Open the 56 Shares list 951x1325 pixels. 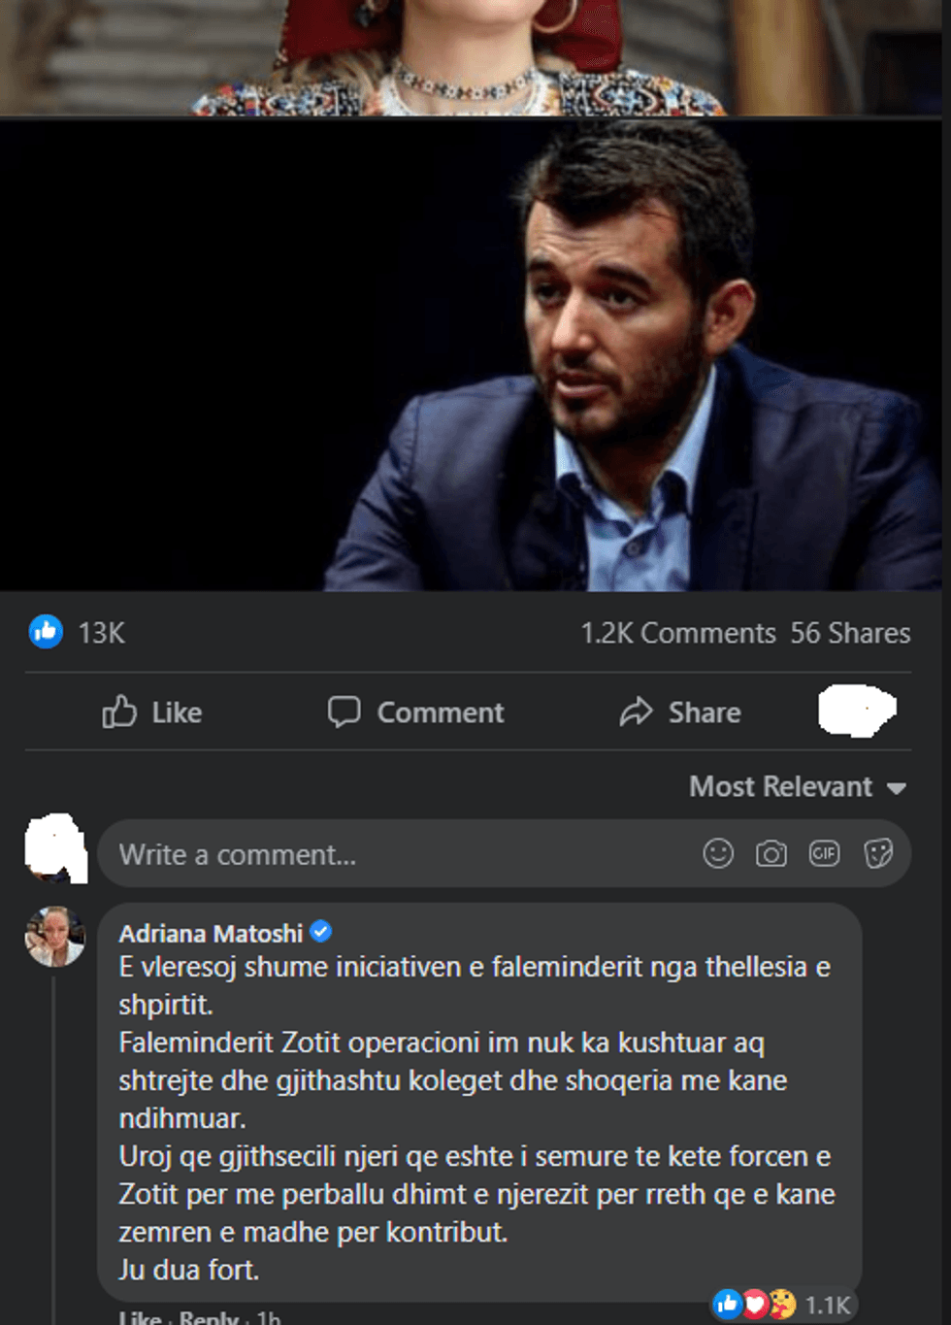(x=852, y=632)
